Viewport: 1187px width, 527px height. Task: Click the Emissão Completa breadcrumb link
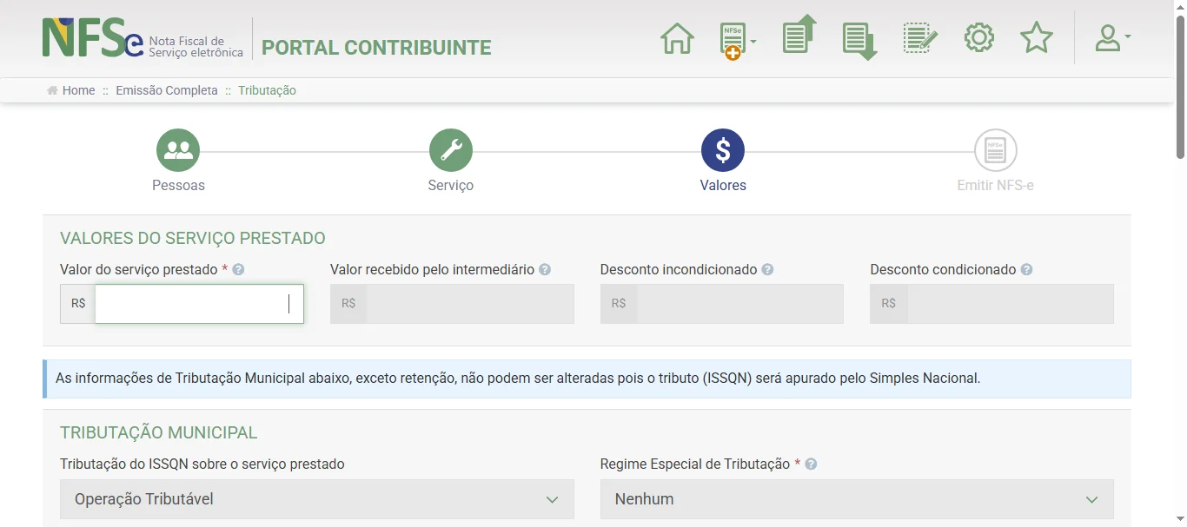click(166, 89)
